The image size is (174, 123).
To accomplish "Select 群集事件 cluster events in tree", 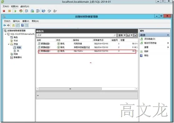I will 17,57.
